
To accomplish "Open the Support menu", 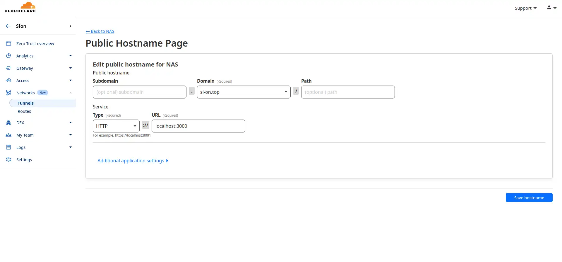I will (x=526, y=8).
